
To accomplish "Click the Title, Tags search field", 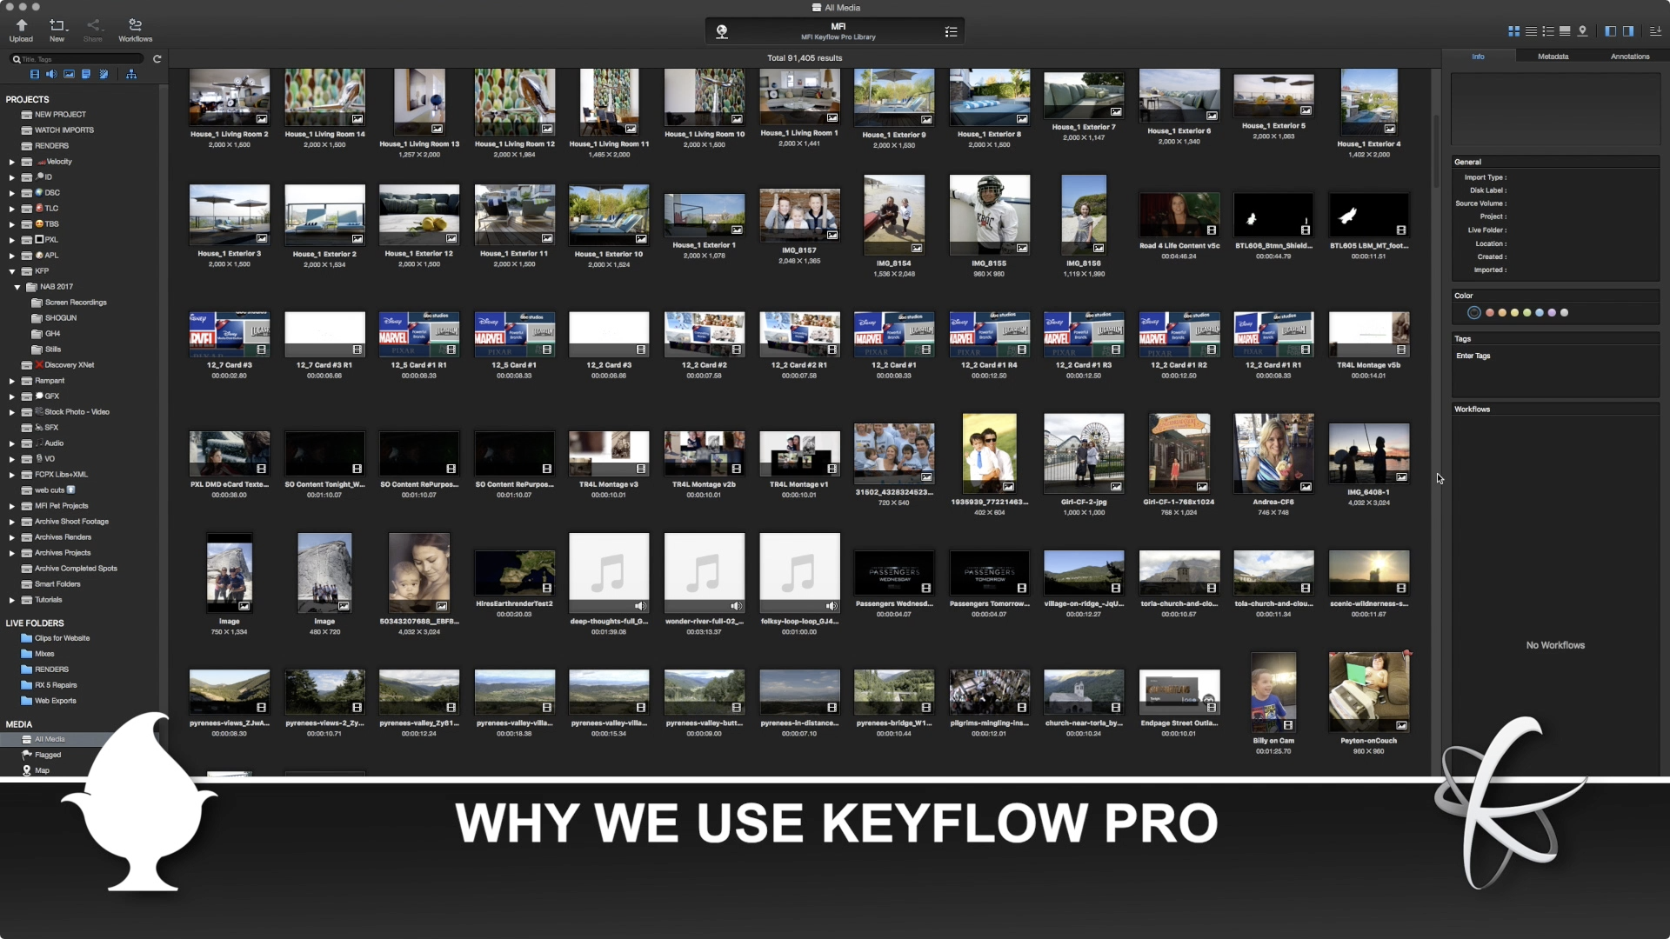I will tap(78, 59).
